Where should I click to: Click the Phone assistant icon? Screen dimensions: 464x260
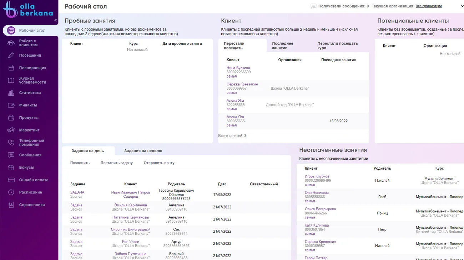(x=11, y=143)
